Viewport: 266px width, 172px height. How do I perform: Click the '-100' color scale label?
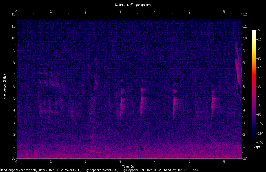click(260, 124)
